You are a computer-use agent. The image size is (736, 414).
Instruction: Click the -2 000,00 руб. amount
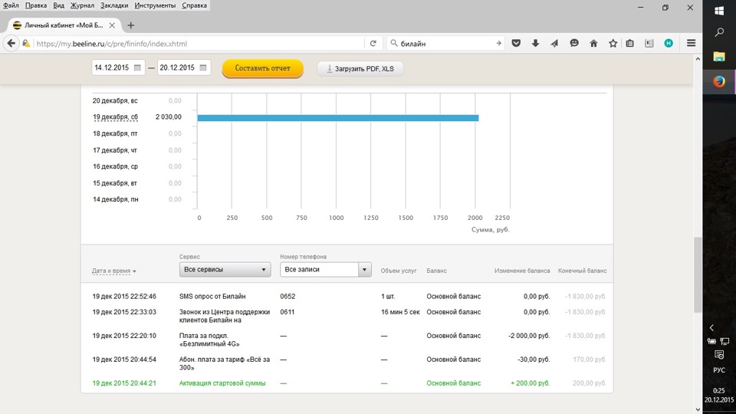click(529, 336)
